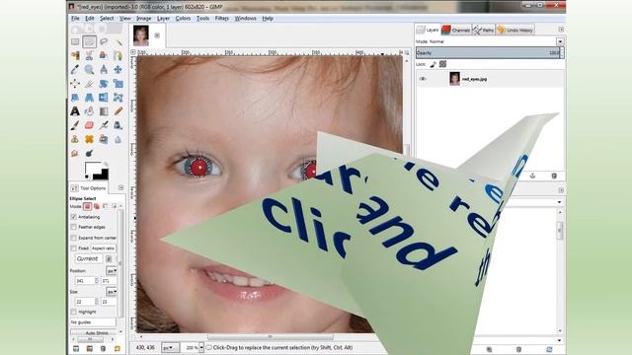Select the Blend gradient tool
Viewport: 632px width, 355px height.
[104, 111]
